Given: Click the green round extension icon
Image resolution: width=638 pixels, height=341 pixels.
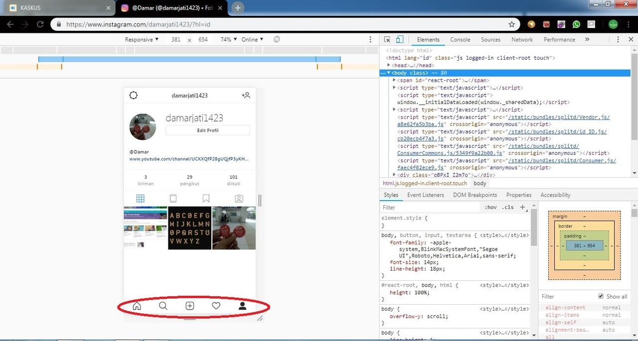Looking at the screenshot, I should tap(613, 24).
